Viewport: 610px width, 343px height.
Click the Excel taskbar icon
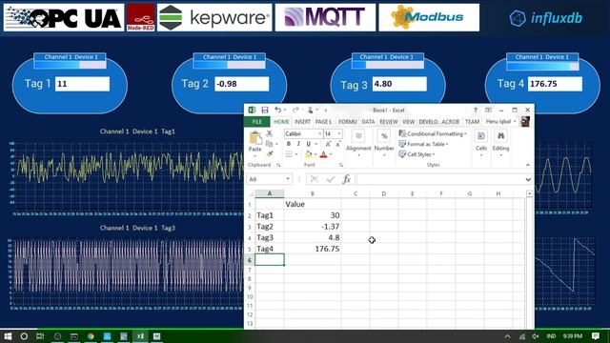(140, 336)
